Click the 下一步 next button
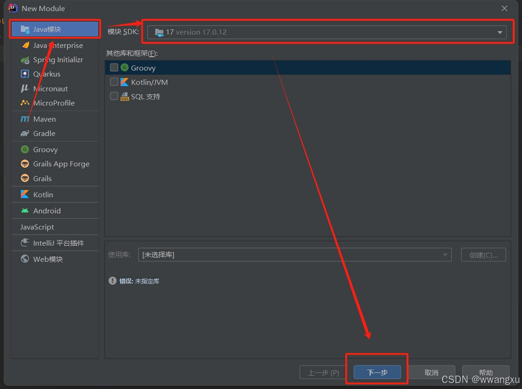 (377, 372)
